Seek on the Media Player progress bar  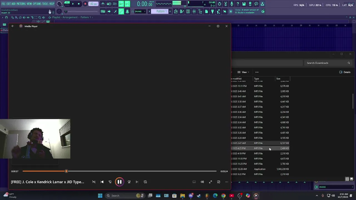tap(119, 171)
